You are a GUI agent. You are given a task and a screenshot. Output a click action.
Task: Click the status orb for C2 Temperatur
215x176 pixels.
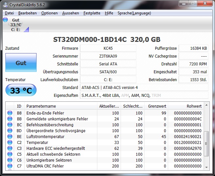click(x=10, y=142)
